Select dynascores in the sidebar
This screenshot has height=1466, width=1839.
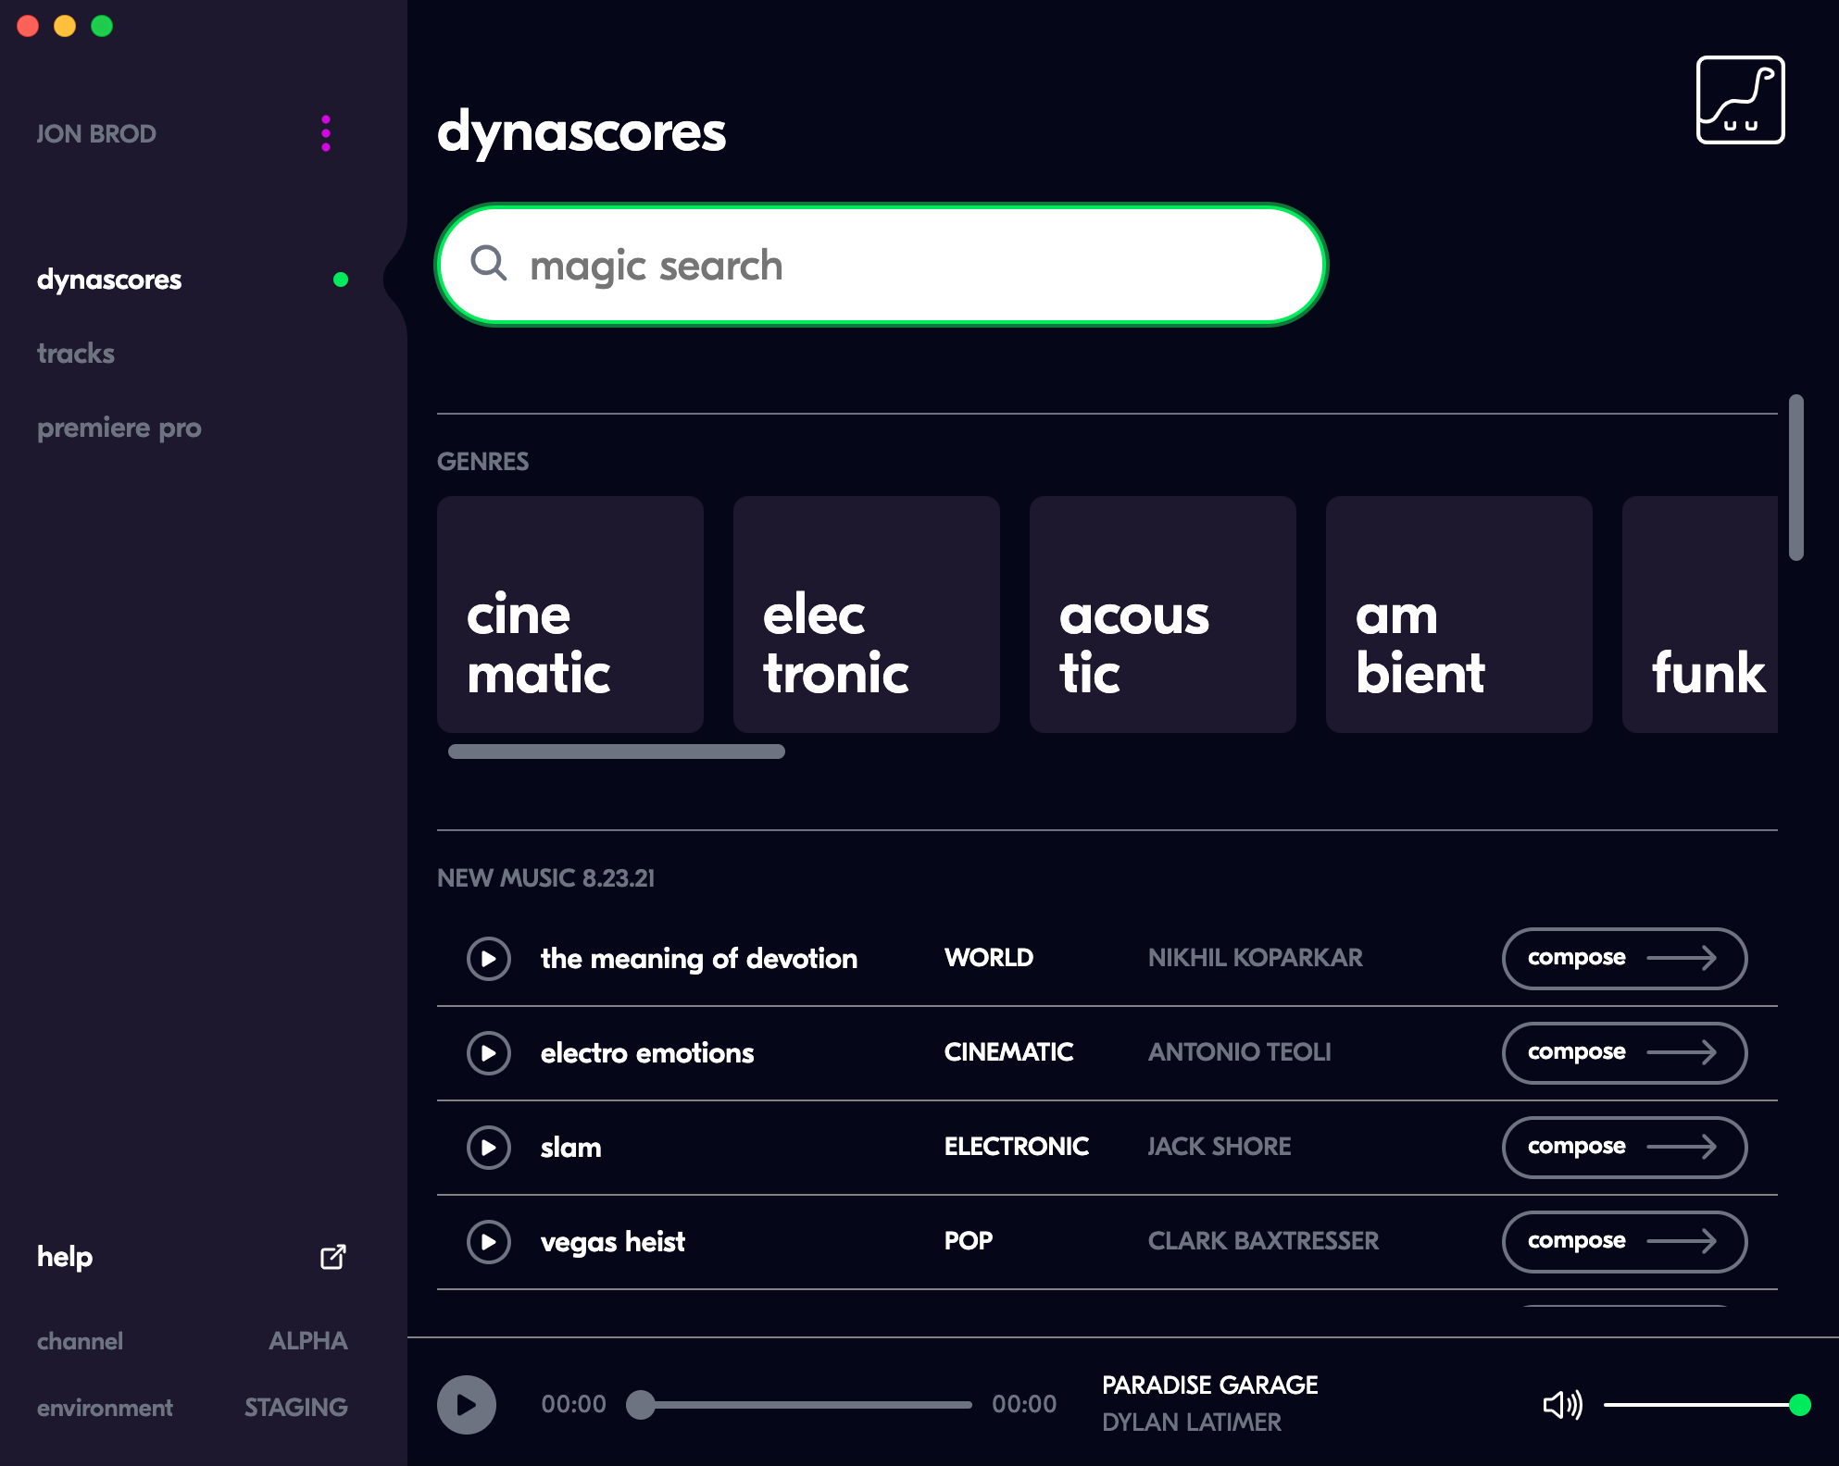tap(109, 280)
